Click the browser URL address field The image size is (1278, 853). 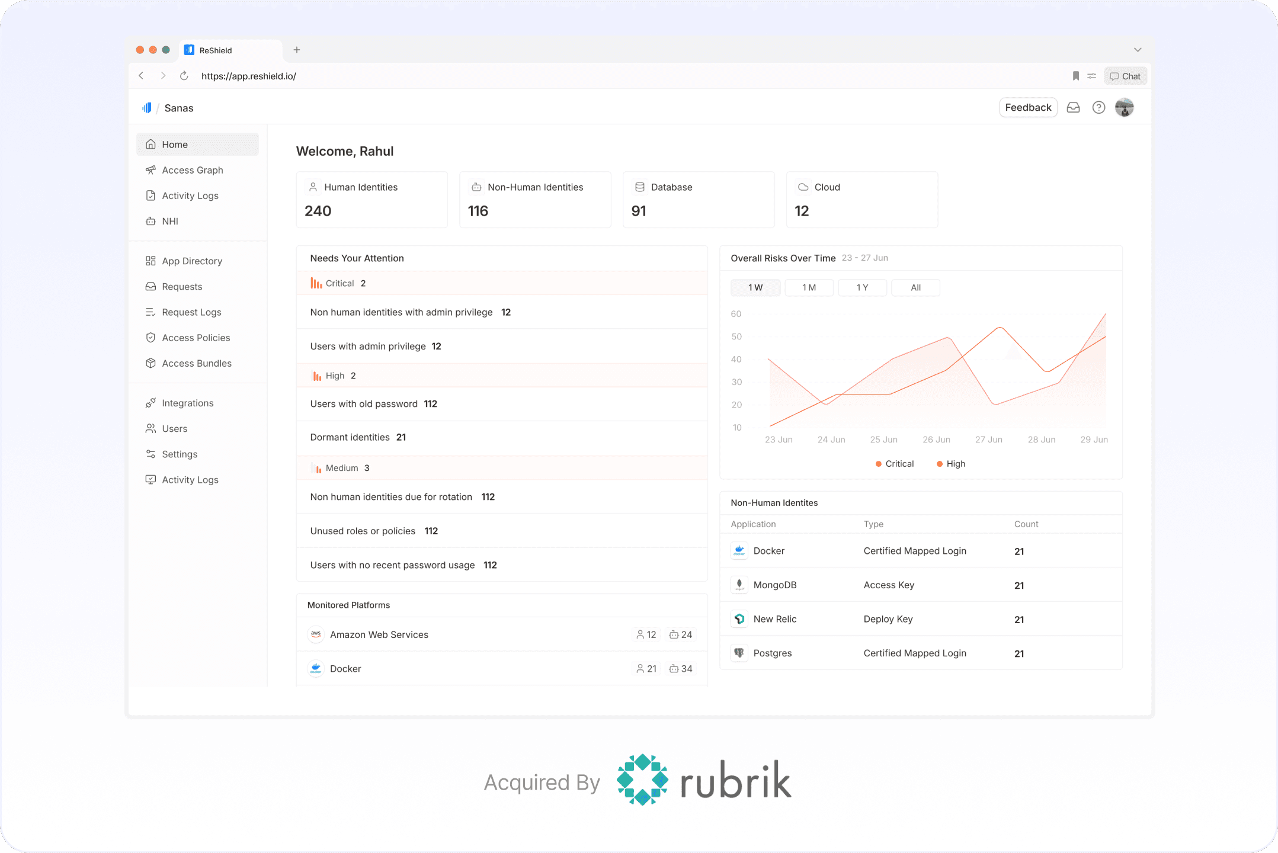click(x=249, y=76)
